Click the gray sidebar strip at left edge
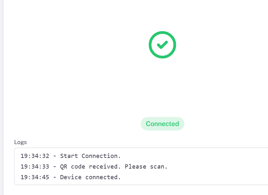Image resolution: width=268 pixels, height=195 pixels. click(x=2, y=97)
